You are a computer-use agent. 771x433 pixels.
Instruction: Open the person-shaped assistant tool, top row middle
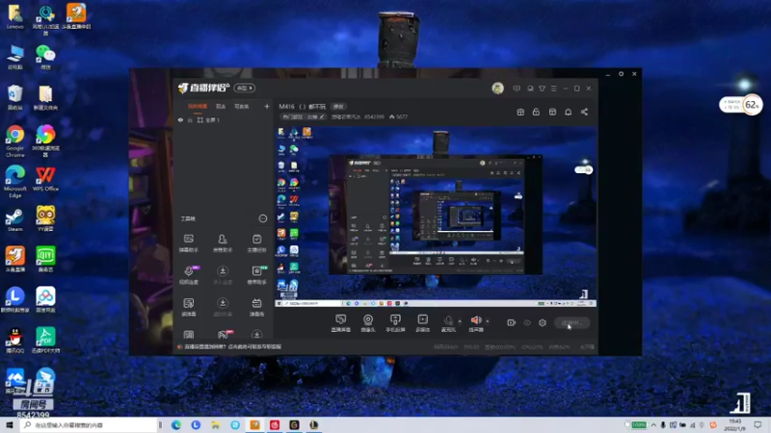pos(223,243)
